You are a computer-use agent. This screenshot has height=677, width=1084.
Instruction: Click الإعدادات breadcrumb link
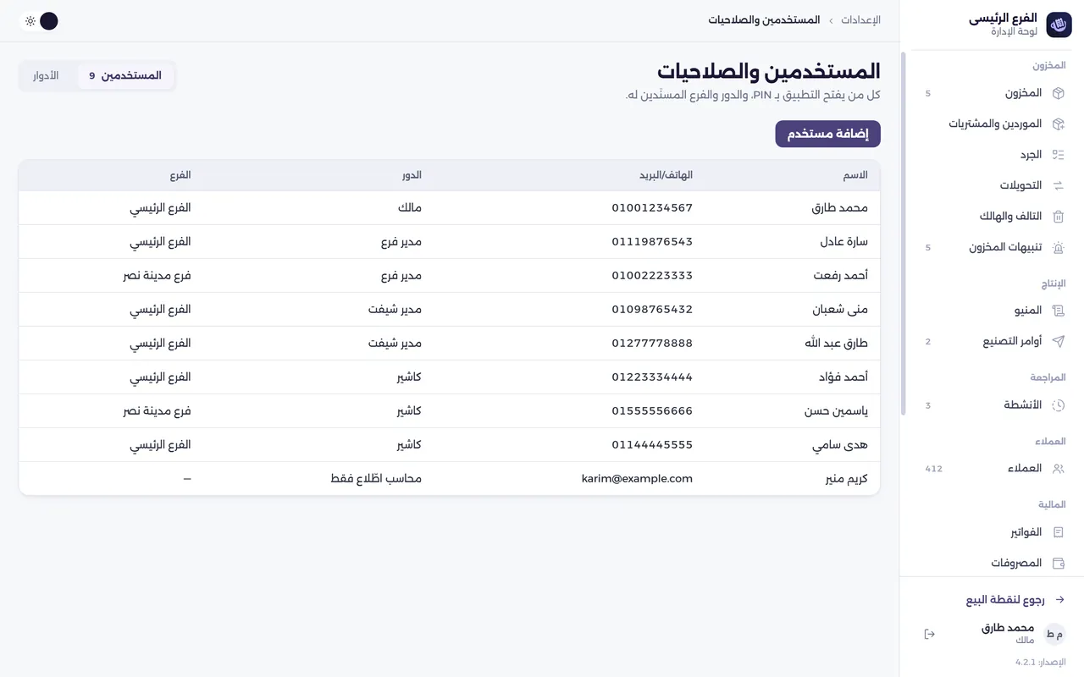tap(860, 19)
